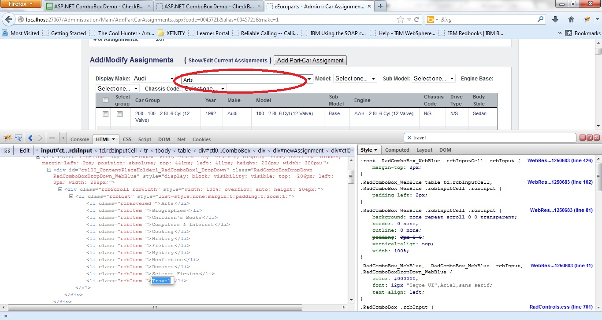Toggle Firebug command line list icon
Image resolution: width=602 pixels, height=320 pixels.
(x=52, y=138)
